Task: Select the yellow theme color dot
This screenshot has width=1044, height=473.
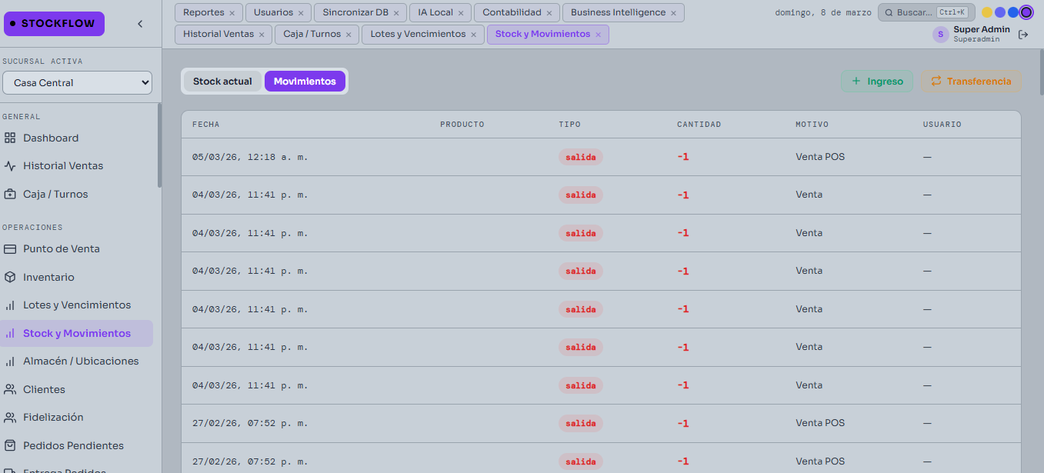Action: click(x=986, y=12)
